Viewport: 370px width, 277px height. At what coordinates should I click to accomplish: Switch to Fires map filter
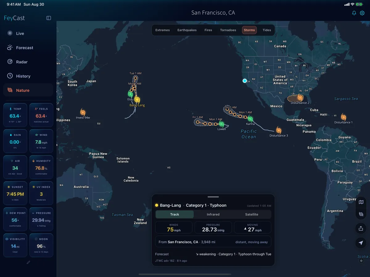click(208, 30)
